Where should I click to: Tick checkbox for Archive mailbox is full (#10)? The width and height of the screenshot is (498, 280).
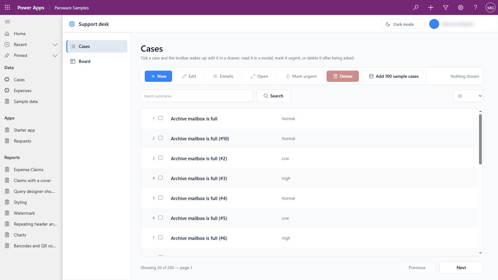click(161, 138)
